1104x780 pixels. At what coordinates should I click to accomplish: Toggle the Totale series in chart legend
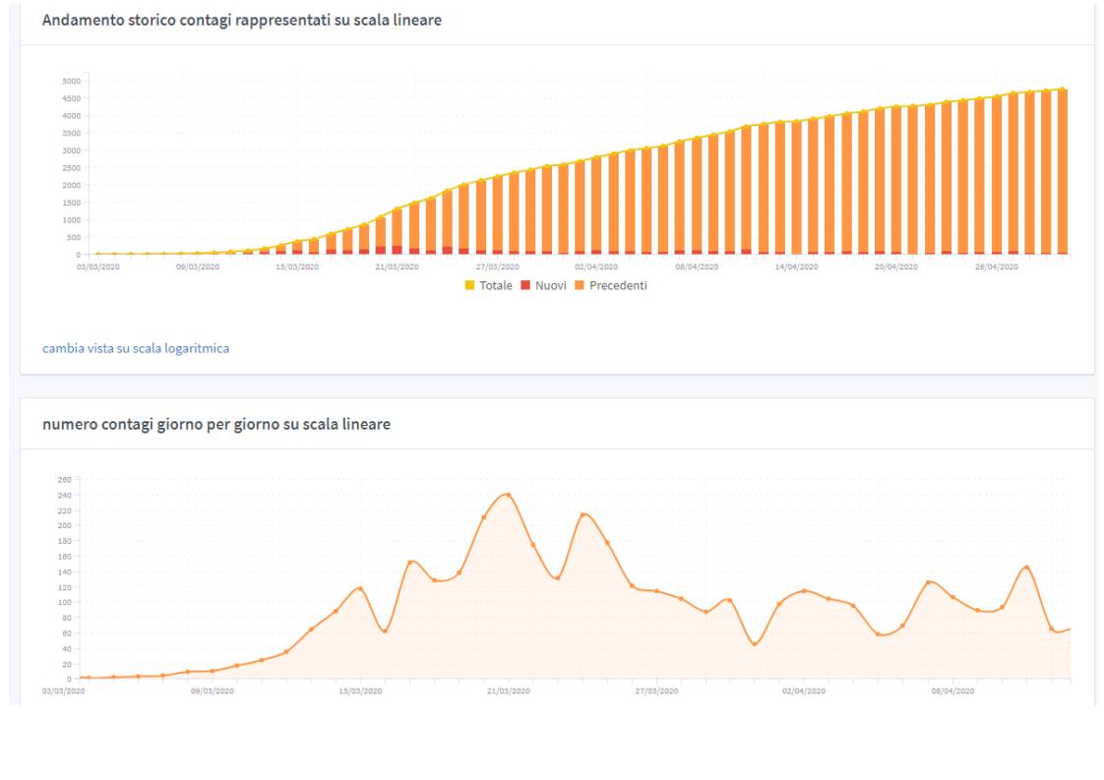coord(495,285)
